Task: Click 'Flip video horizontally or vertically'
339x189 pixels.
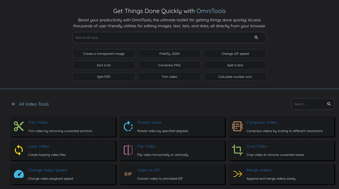Action: [x=163, y=155]
